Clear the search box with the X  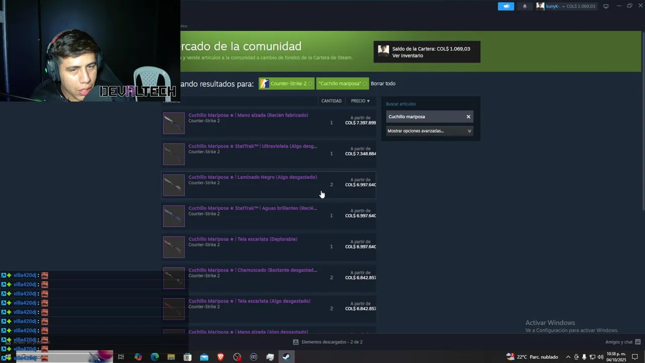tap(468, 116)
